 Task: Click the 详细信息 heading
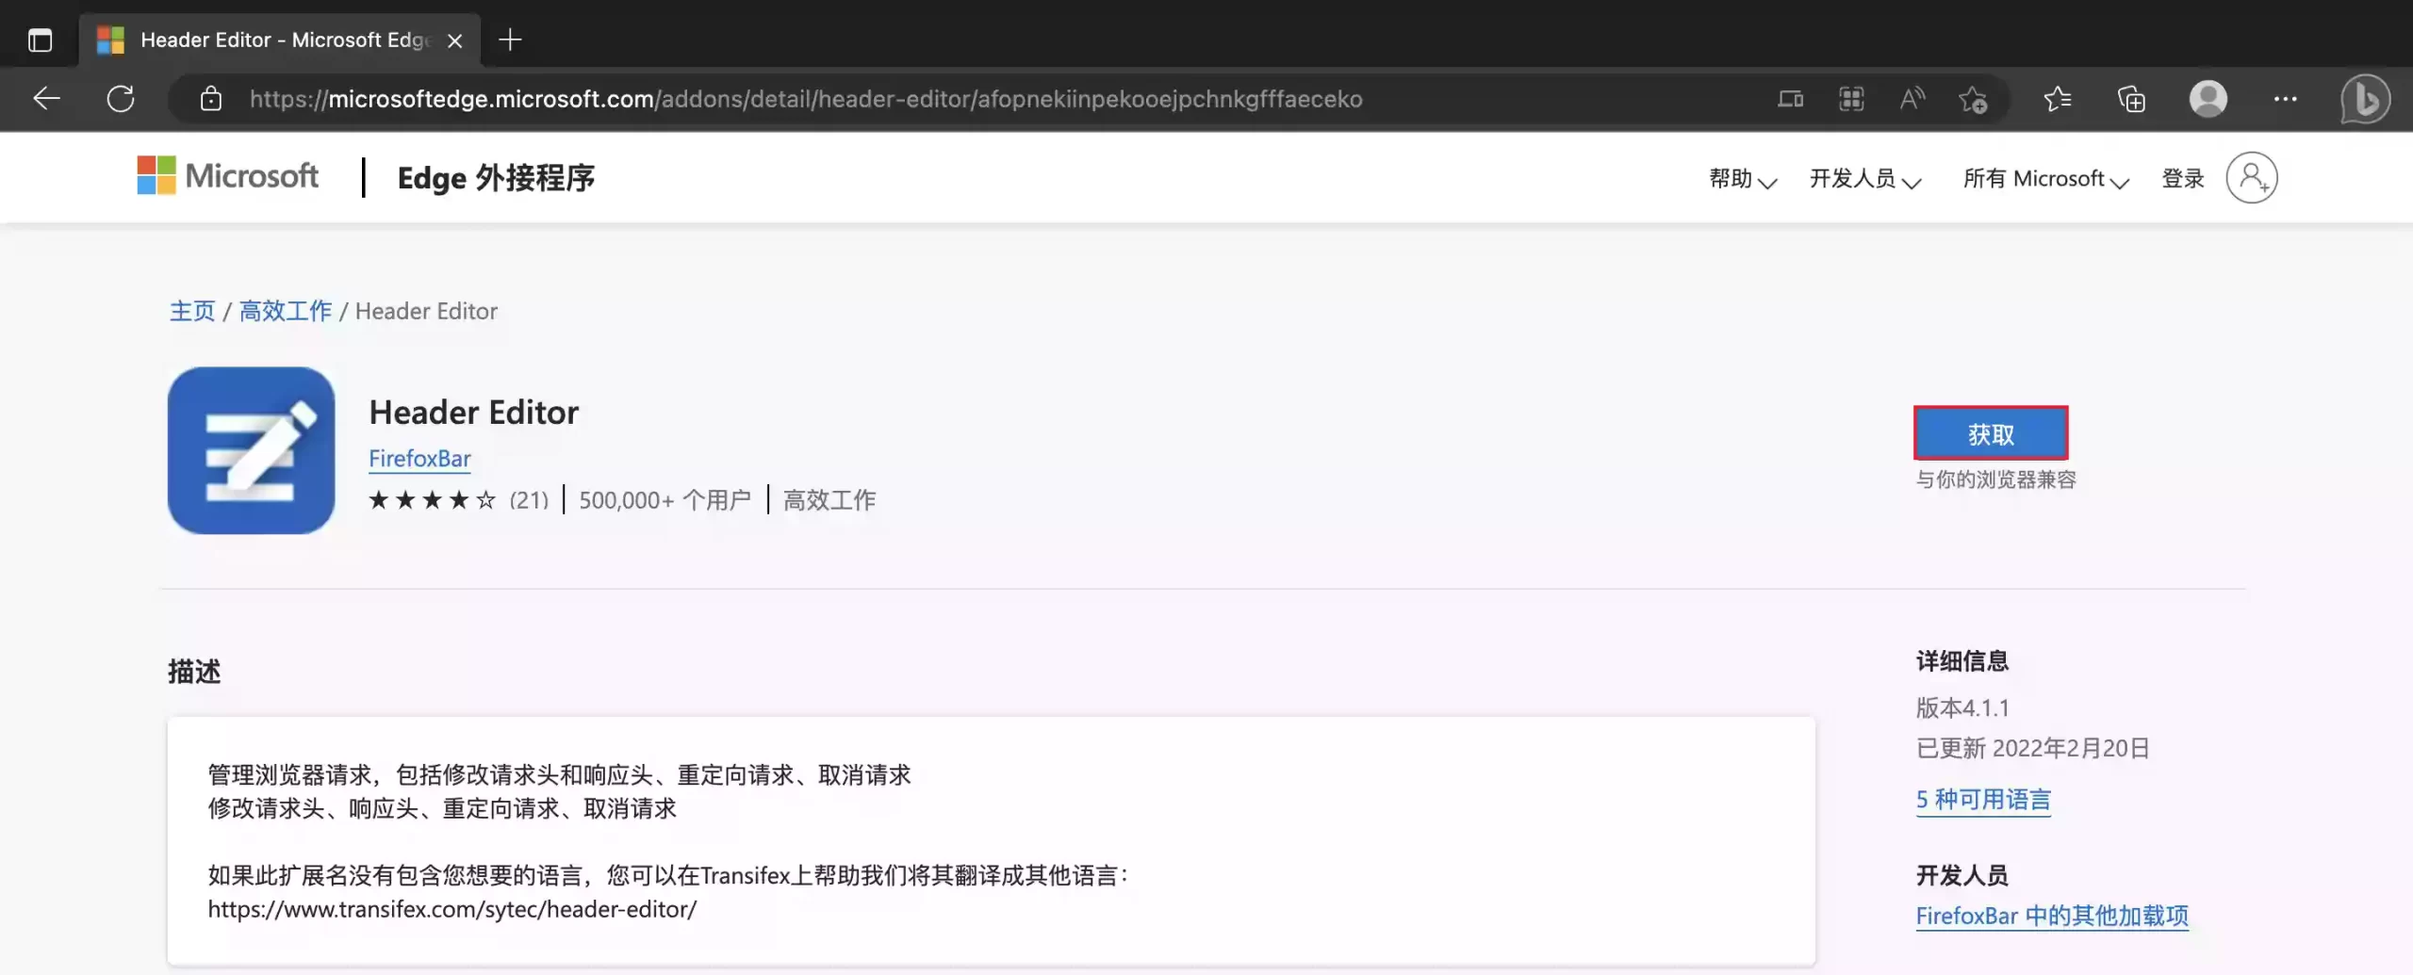coord(1962,661)
